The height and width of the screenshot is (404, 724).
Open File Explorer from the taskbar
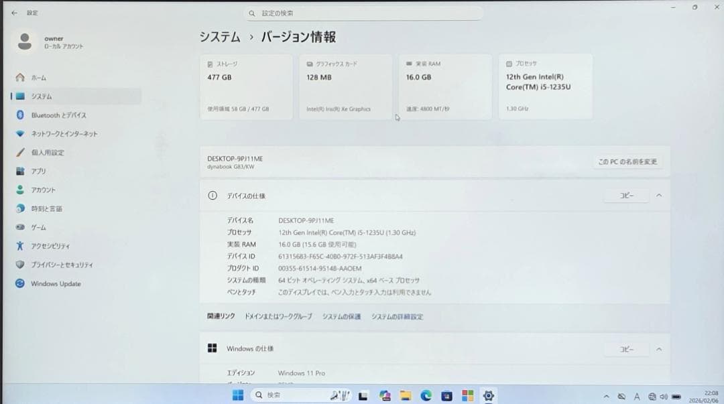point(407,395)
